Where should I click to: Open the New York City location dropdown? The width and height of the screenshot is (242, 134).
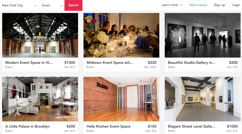19,5
